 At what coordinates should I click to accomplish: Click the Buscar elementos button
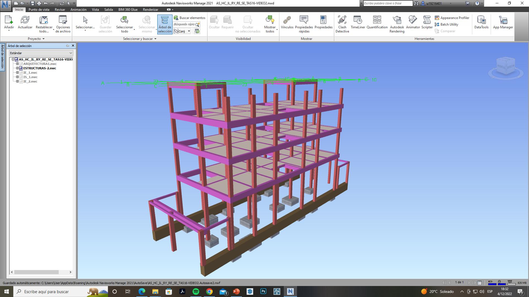tap(190, 18)
